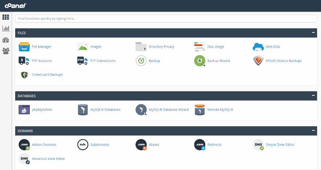This screenshot has width=321, height=170.
Task: Click the find functions search field
Action: click(x=166, y=19)
